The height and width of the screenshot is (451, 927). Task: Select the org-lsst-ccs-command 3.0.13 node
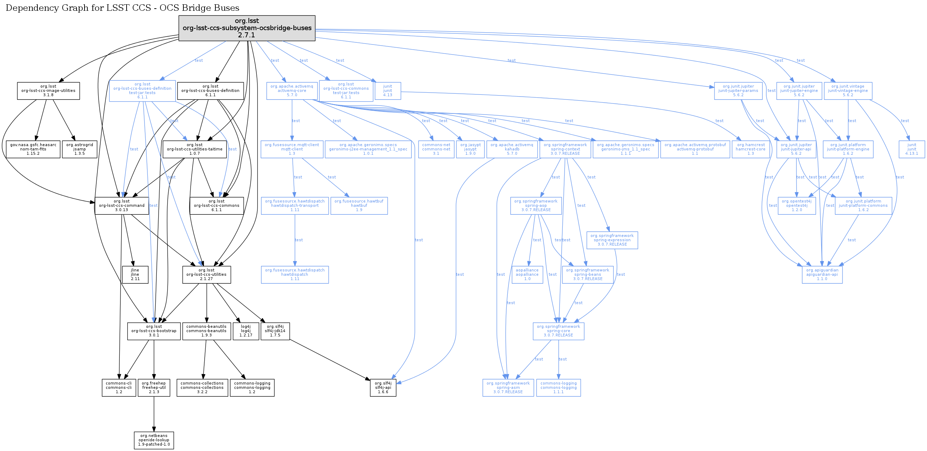(x=122, y=205)
